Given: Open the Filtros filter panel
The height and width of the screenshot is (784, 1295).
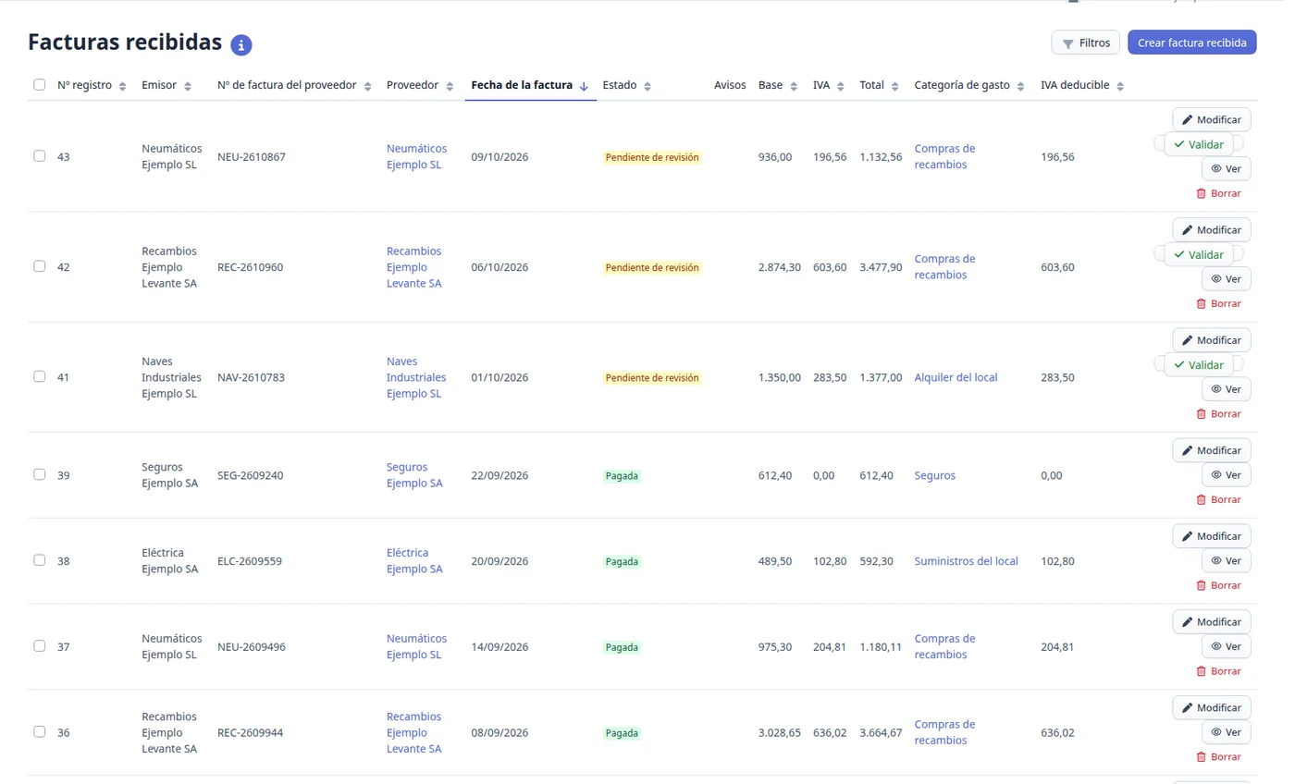Looking at the screenshot, I should [1086, 43].
